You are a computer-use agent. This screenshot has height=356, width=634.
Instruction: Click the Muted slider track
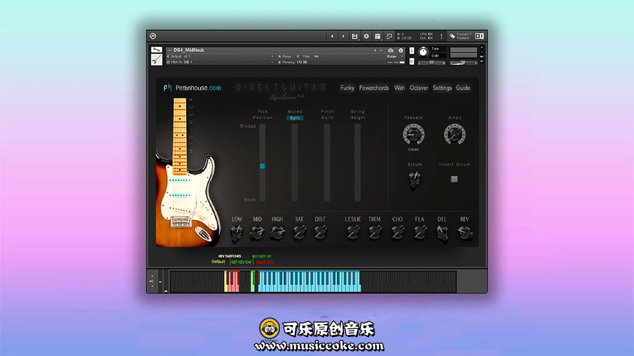click(x=295, y=163)
